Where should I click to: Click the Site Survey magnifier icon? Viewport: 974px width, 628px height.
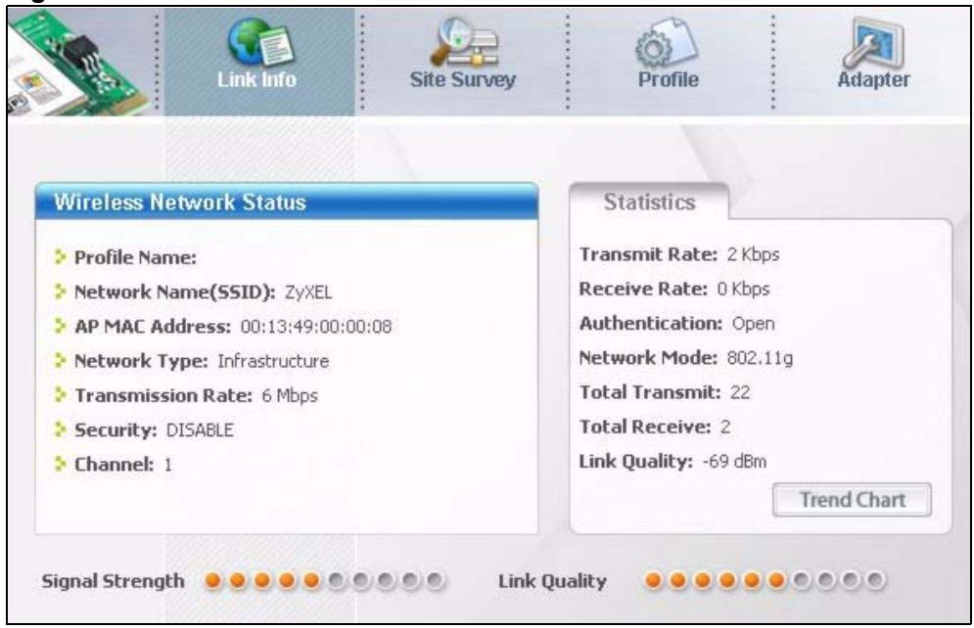(465, 42)
